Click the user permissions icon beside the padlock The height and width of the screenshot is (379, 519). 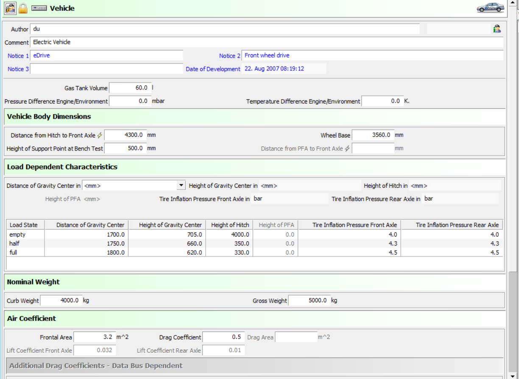(x=11, y=8)
